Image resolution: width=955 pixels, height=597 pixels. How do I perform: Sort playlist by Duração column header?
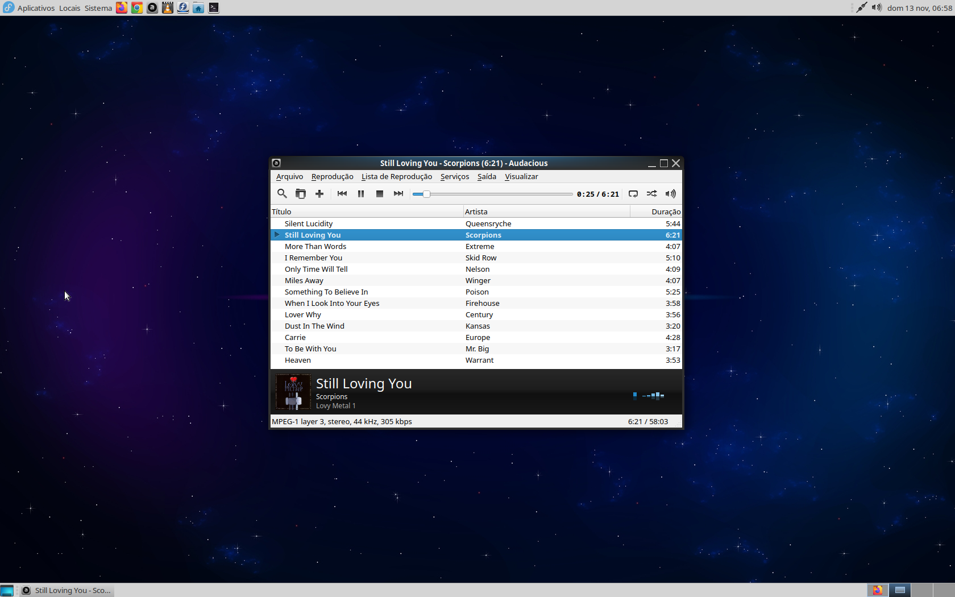click(656, 212)
